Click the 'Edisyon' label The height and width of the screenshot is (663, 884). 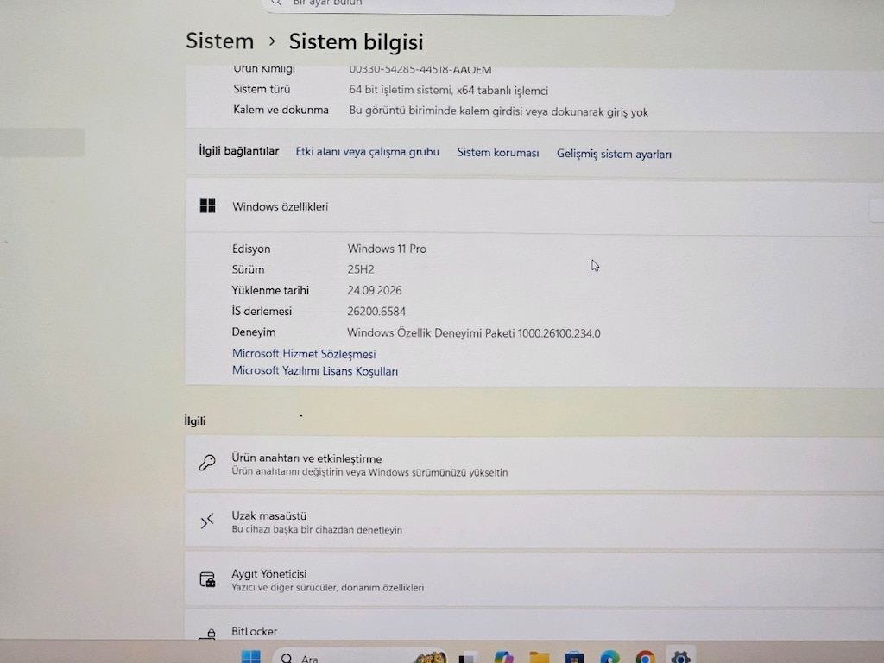point(251,249)
